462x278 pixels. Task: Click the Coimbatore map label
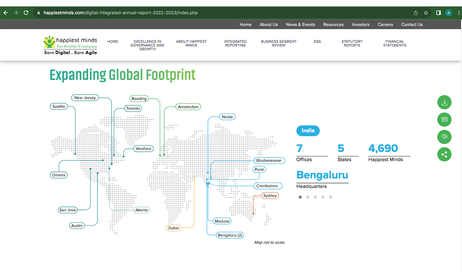(x=267, y=186)
